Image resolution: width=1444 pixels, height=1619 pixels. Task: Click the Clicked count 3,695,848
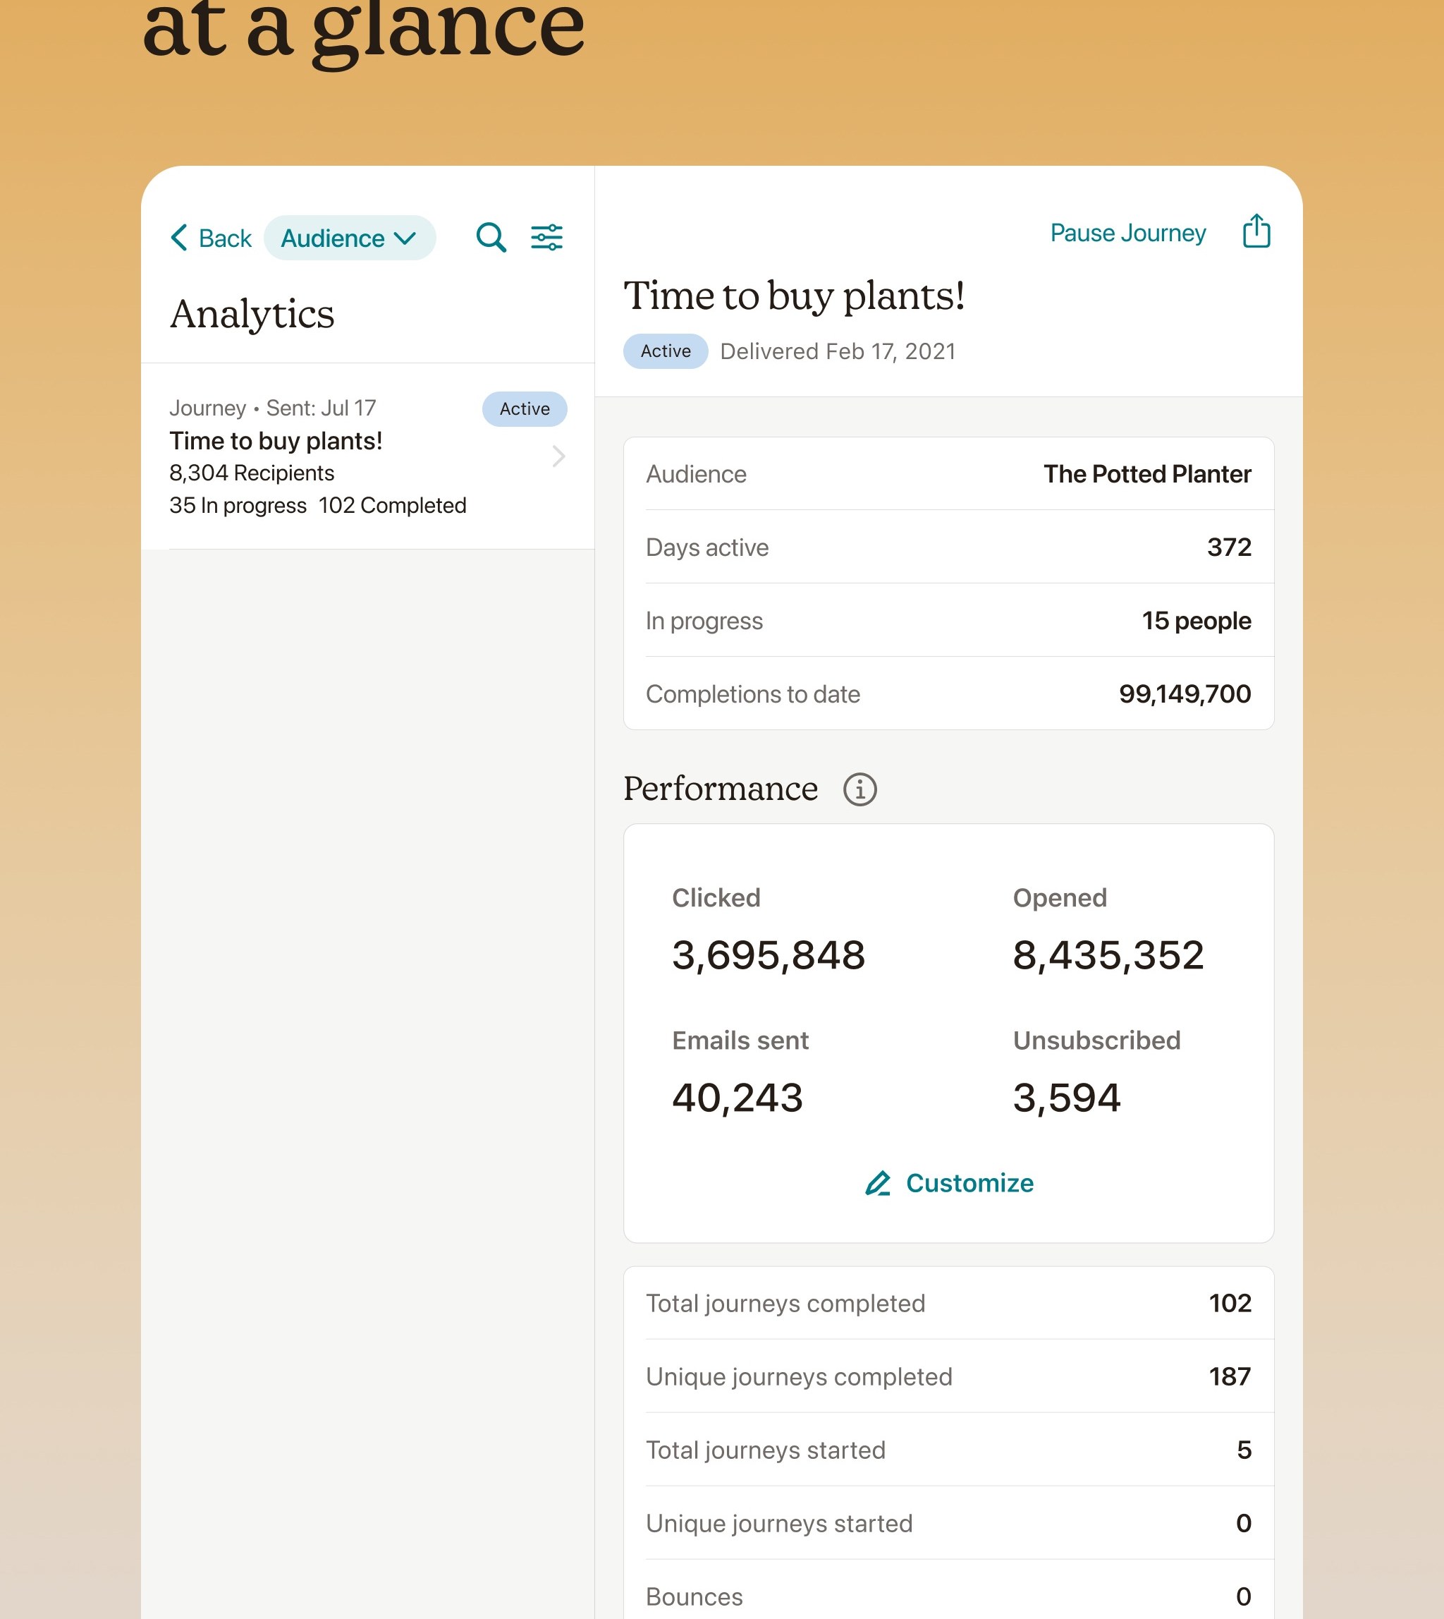click(x=768, y=954)
